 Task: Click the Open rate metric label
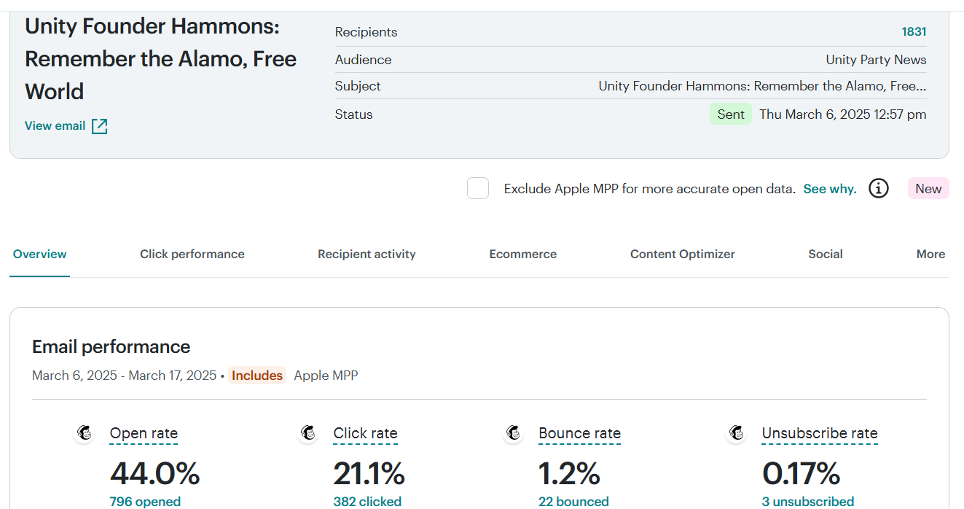point(144,433)
